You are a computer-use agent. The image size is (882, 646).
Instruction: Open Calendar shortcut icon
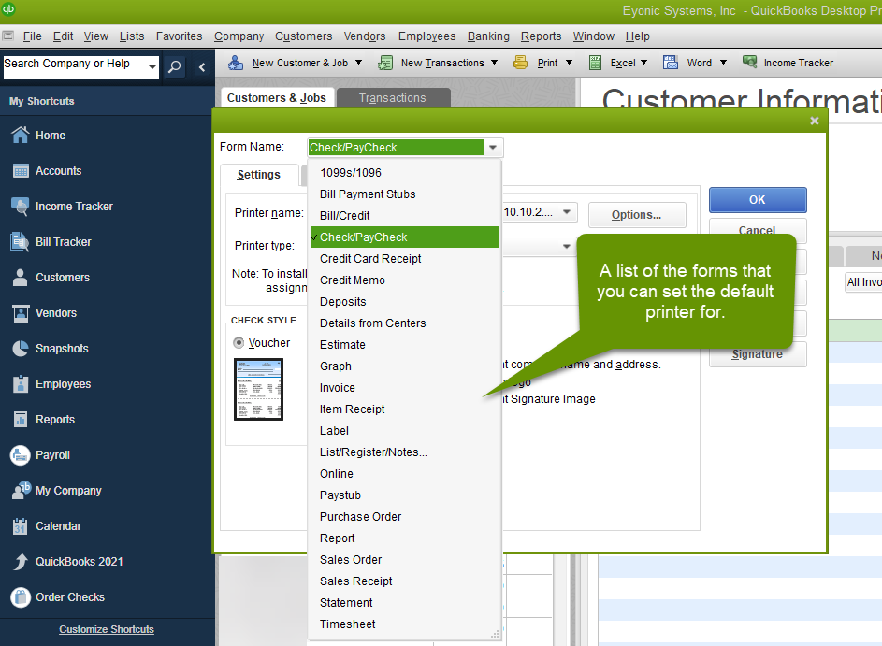[21, 525]
